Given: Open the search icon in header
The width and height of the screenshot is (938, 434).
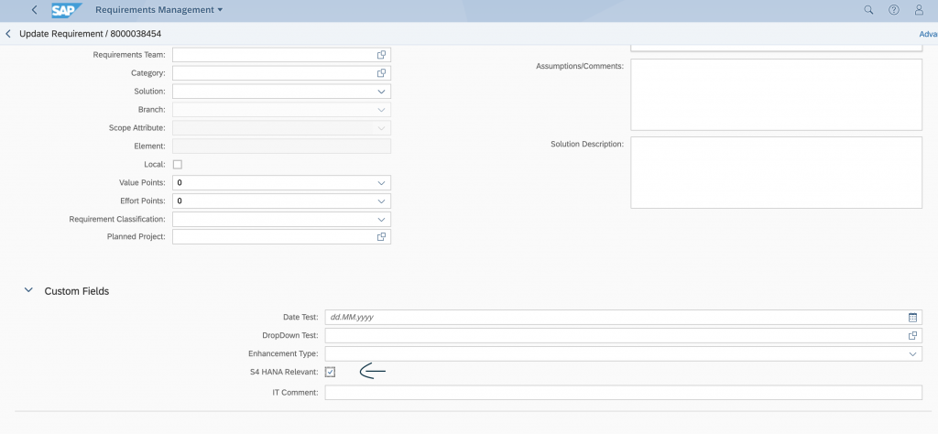Looking at the screenshot, I should click(x=868, y=9).
